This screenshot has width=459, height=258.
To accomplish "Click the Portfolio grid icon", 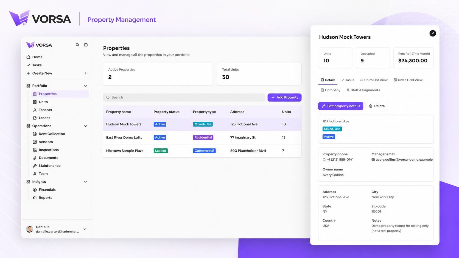I will [x=28, y=86].
